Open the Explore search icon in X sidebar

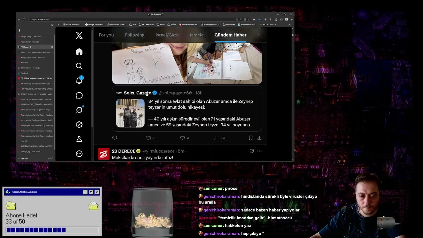[x=79, y=66]
